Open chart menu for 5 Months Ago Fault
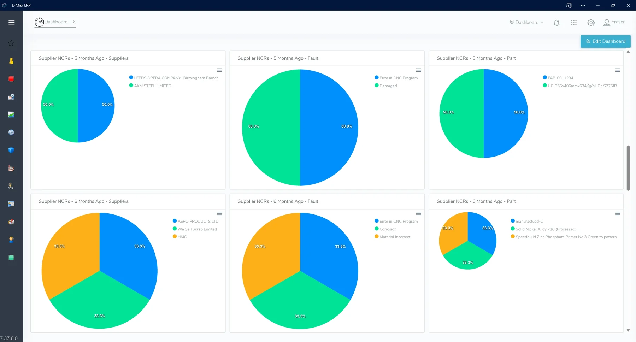 tap(418, 70)
